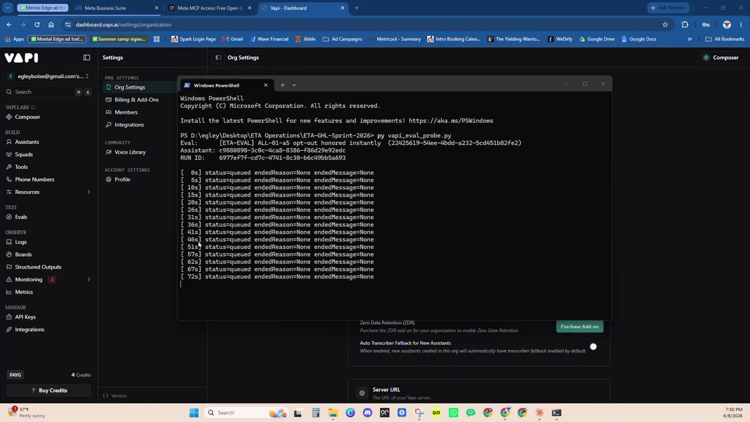Image resolution: width=750 pixels, height=422 pixels.
Task: Open API Keys page
Action: point(25,317)
